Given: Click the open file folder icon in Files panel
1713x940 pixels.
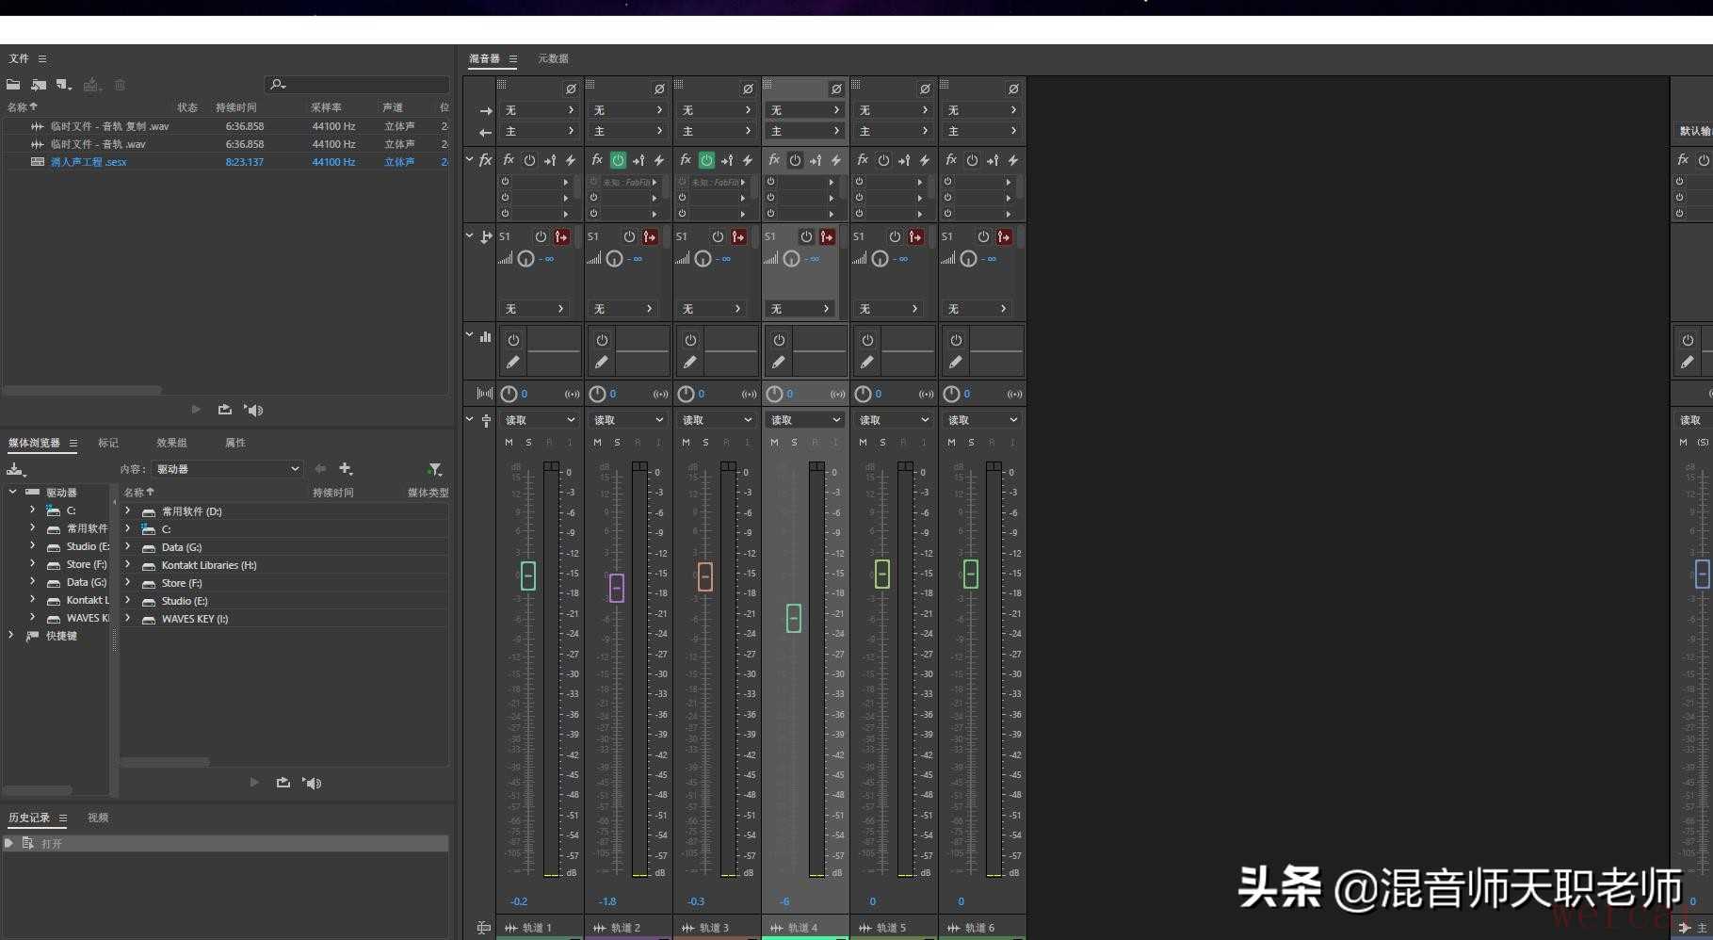Looking at the screenshot, I should point(13,85).
